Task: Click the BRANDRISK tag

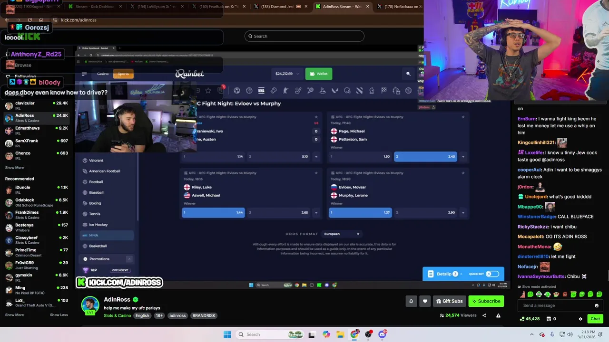Action: click(x=204, y=315)
